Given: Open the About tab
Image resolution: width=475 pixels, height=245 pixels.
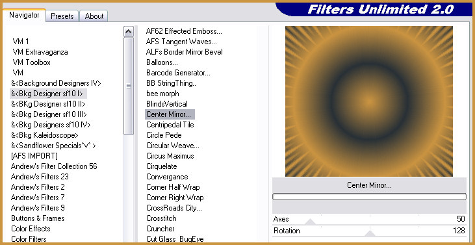Looking at the screenshot, I should pyautogui.click(x=94, y=16).
